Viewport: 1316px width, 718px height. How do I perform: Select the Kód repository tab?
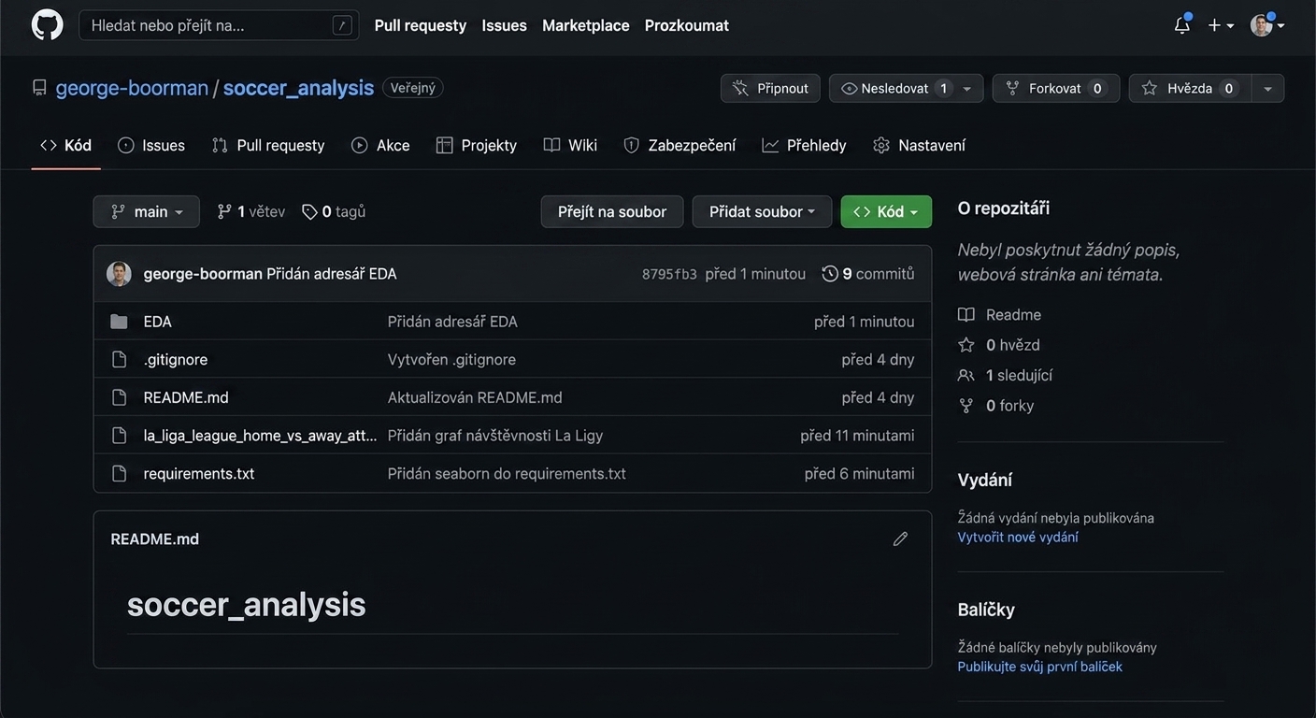(x=65, y=145)
